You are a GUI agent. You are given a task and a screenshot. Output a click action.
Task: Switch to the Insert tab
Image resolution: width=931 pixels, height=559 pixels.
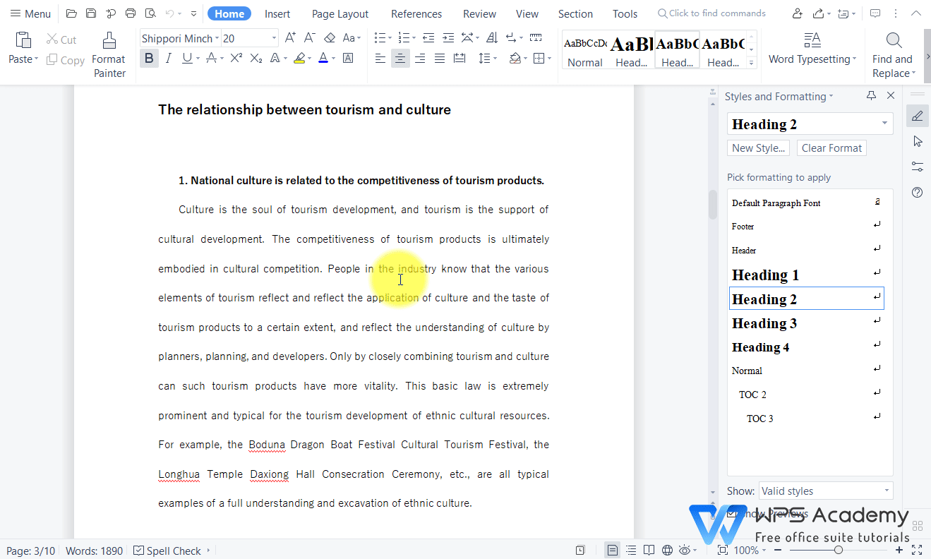point(277,13)
